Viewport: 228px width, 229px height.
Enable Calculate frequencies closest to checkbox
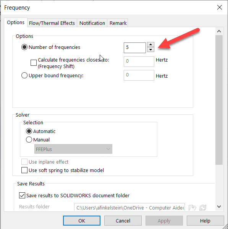point(34,63)
